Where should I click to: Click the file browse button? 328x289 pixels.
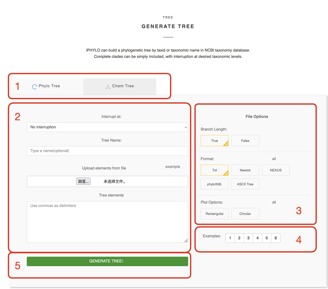[83, 181]
